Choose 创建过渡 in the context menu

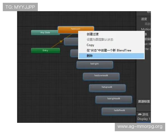point(111,34)
